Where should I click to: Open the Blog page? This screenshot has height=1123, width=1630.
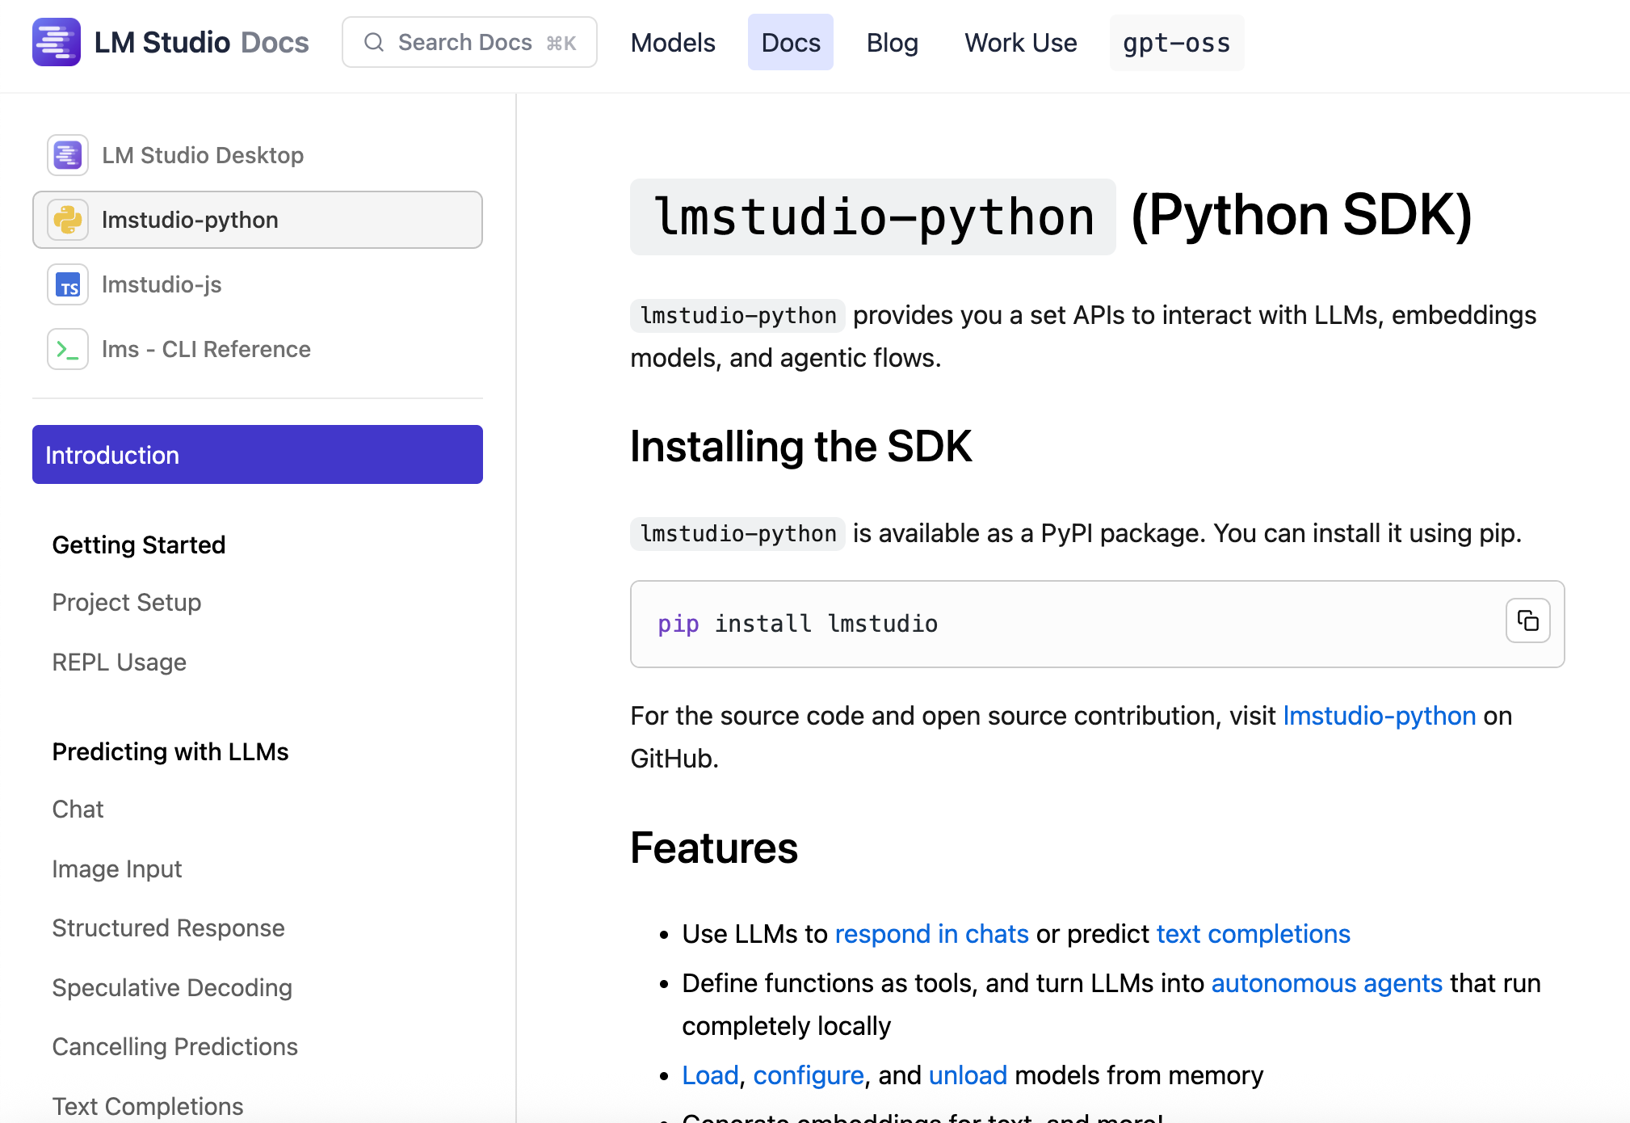[x=892, y=42]
